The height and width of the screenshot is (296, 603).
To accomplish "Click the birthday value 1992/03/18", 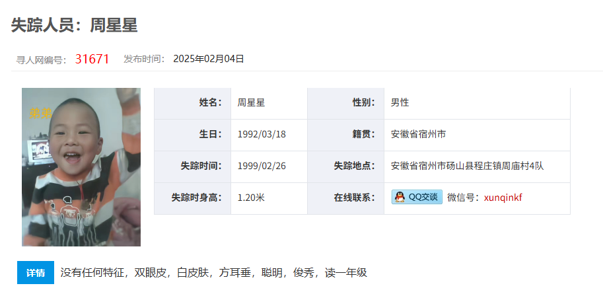I will click(x=262, y=134).
